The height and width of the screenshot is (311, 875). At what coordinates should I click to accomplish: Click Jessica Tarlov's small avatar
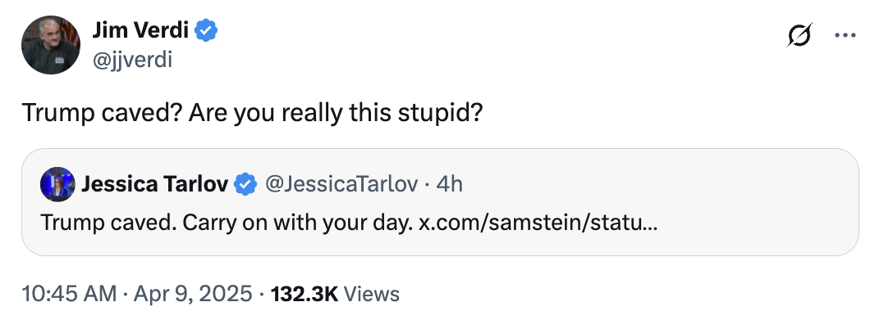coord(57,184)
